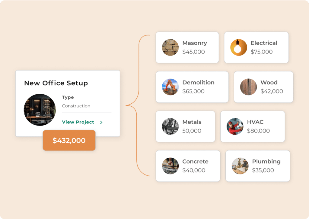The width and height of the screenshot is (309, 219).
Task: Open the View Project link
Action: click(78, 122)
